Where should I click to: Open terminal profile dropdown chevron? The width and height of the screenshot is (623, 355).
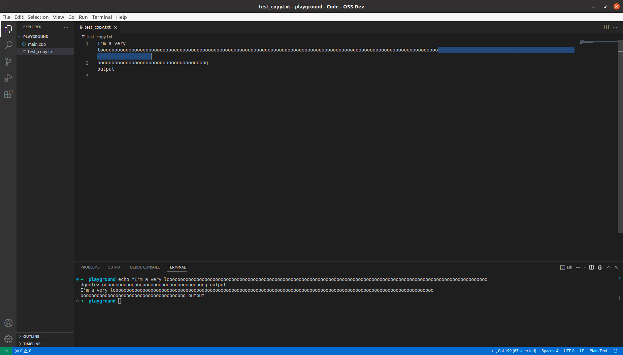coord(584,267)
